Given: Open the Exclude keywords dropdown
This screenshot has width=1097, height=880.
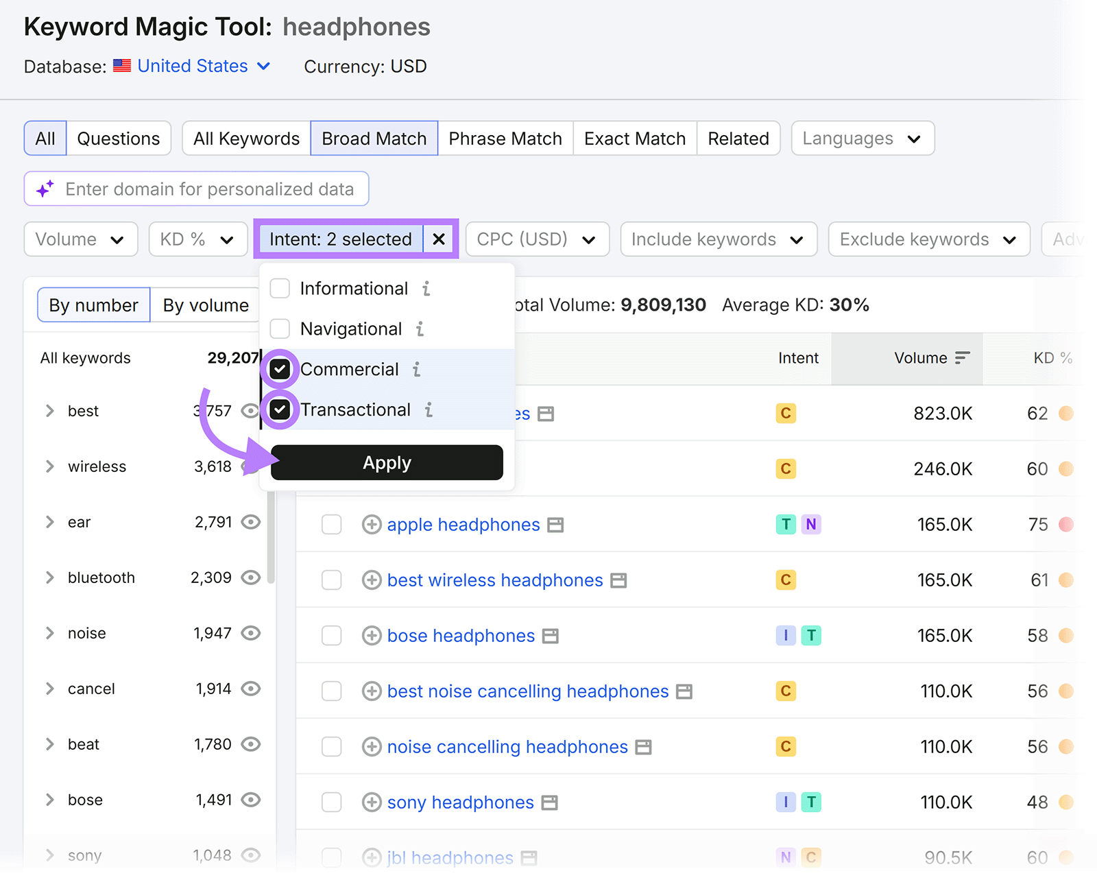Looking at the screenshot, I should [929, 239].
